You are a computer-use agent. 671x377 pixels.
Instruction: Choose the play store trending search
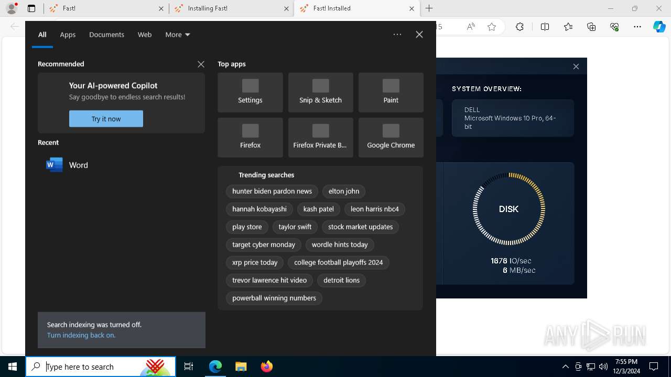tap(247, 227)
